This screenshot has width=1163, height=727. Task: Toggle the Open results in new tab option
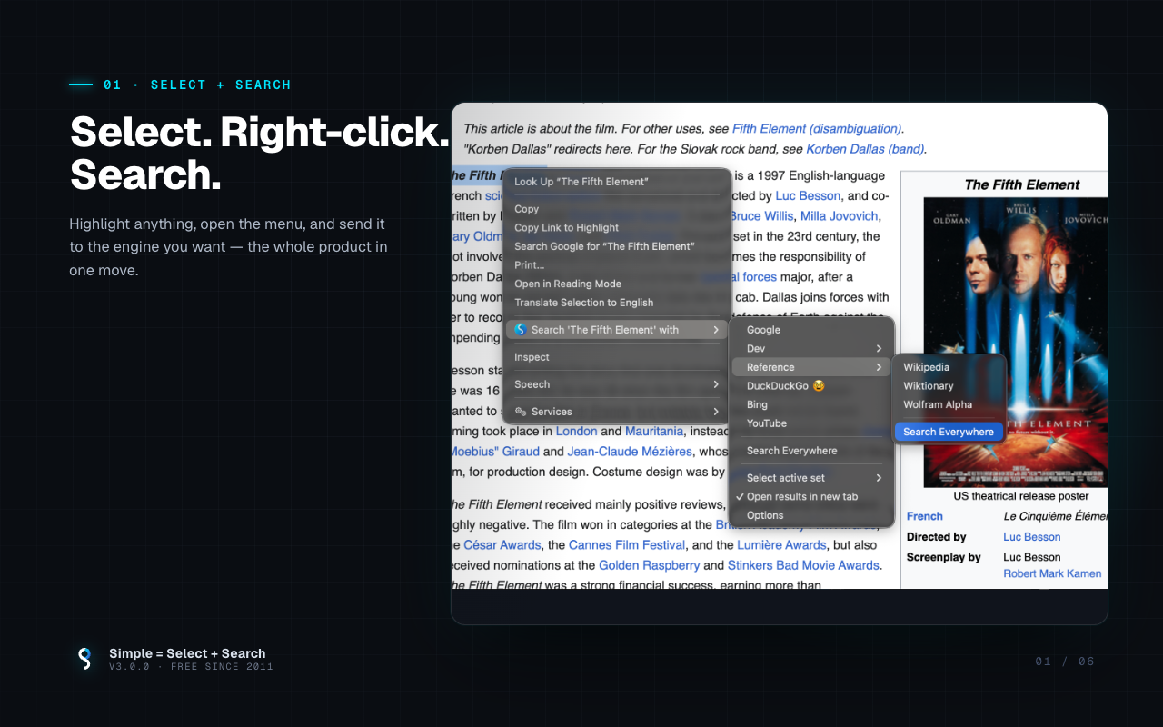pos(798,496)
